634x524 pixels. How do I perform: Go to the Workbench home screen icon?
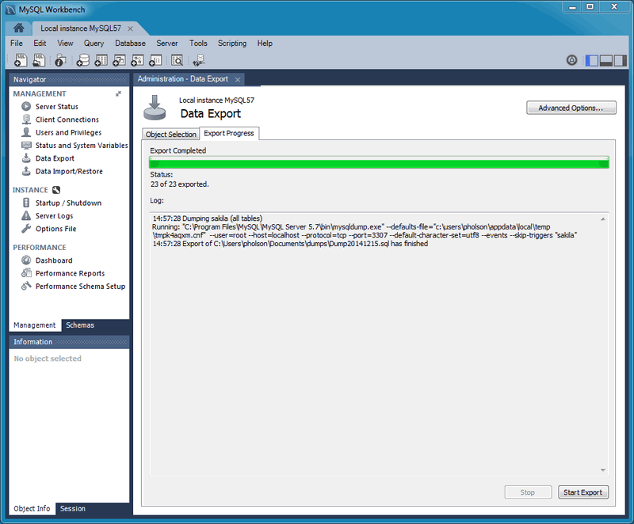[x=18, y=28]
